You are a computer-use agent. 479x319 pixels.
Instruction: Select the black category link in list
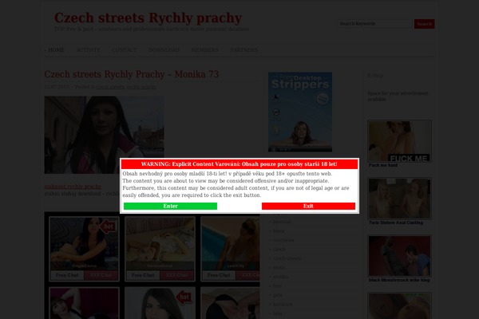click(x=279, y=231)
